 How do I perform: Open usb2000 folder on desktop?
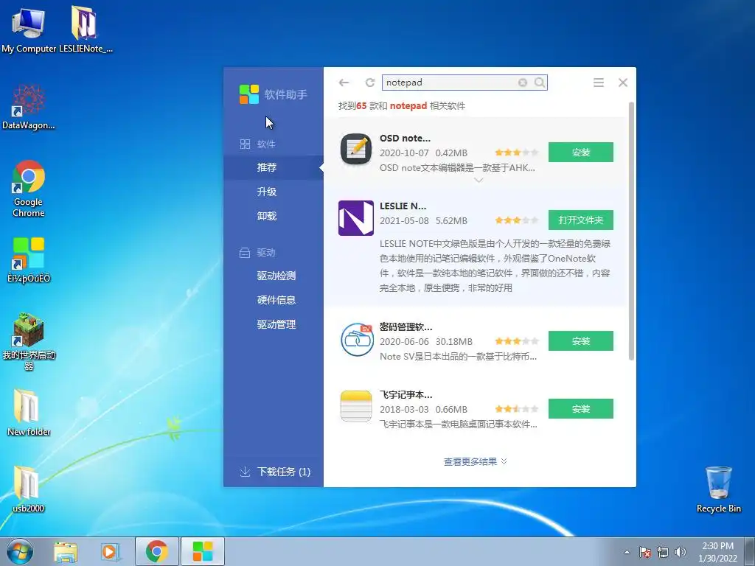point(29,489)
